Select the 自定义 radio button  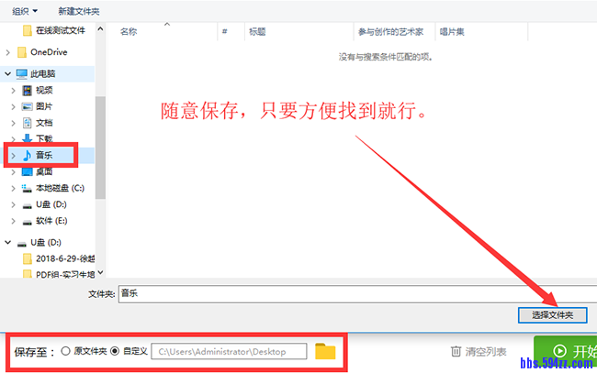click(x=115, y=351)
